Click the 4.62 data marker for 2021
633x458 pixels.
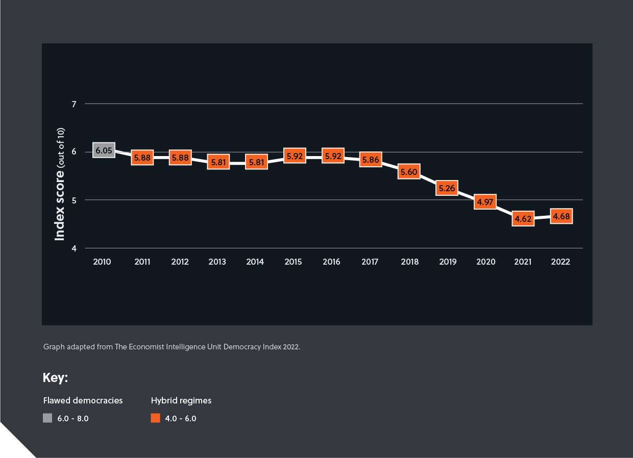[x=523, y=219]
